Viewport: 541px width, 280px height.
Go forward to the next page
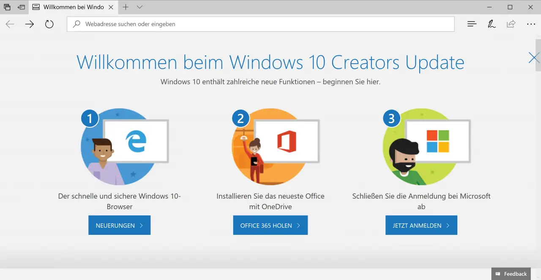pos(29,24)
